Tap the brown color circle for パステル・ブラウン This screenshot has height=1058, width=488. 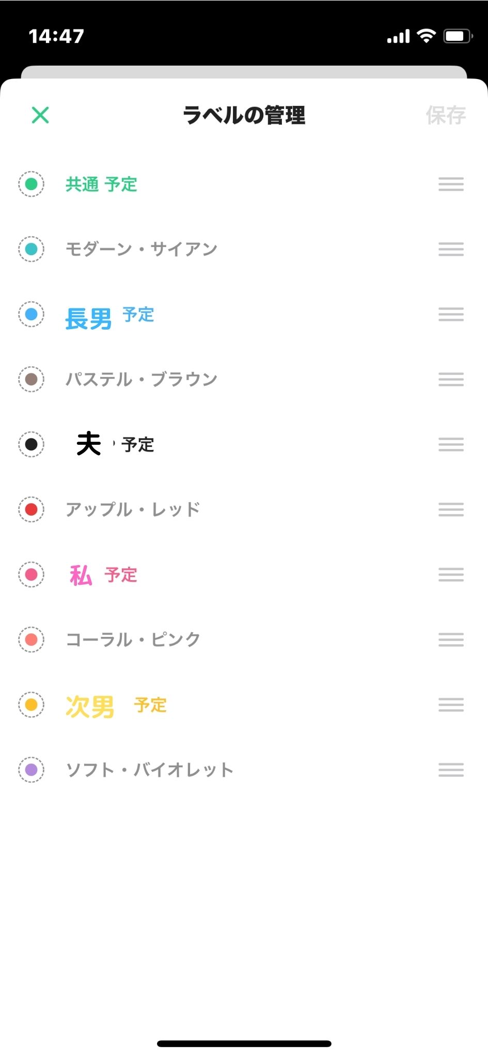click(32, 379)
